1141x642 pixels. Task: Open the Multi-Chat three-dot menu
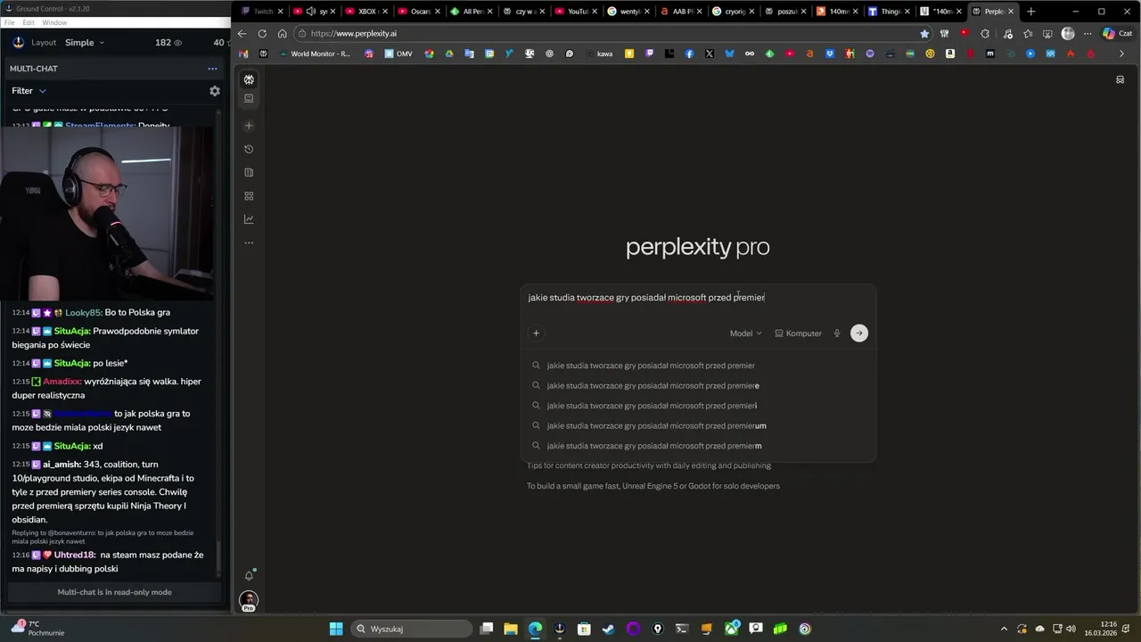[212, 69]
